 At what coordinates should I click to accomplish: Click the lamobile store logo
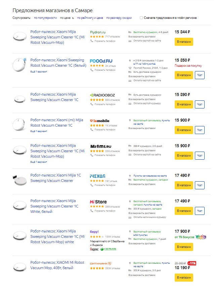click(x=99, y=121)
